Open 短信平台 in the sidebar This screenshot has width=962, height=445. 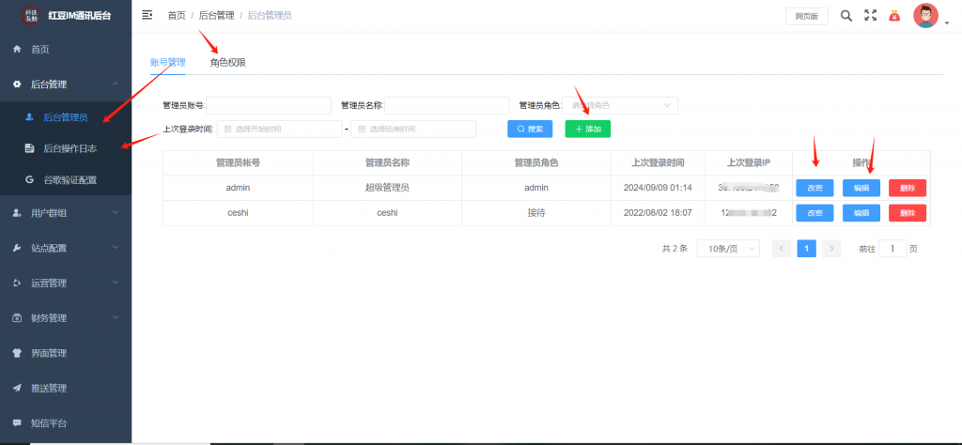click(x=66, y=423)
